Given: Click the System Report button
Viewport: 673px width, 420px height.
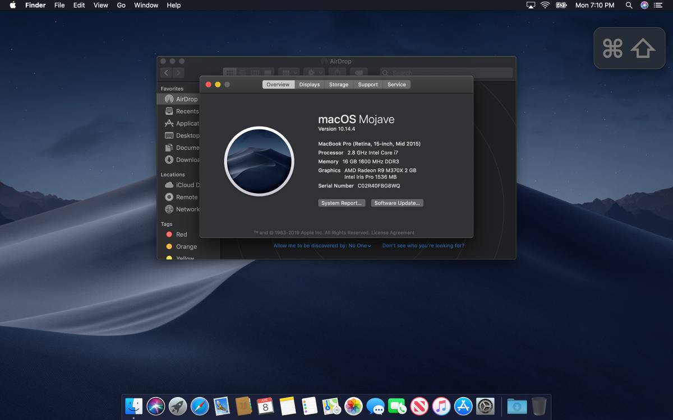Looking at the screenshot, I should click(342, 203).
